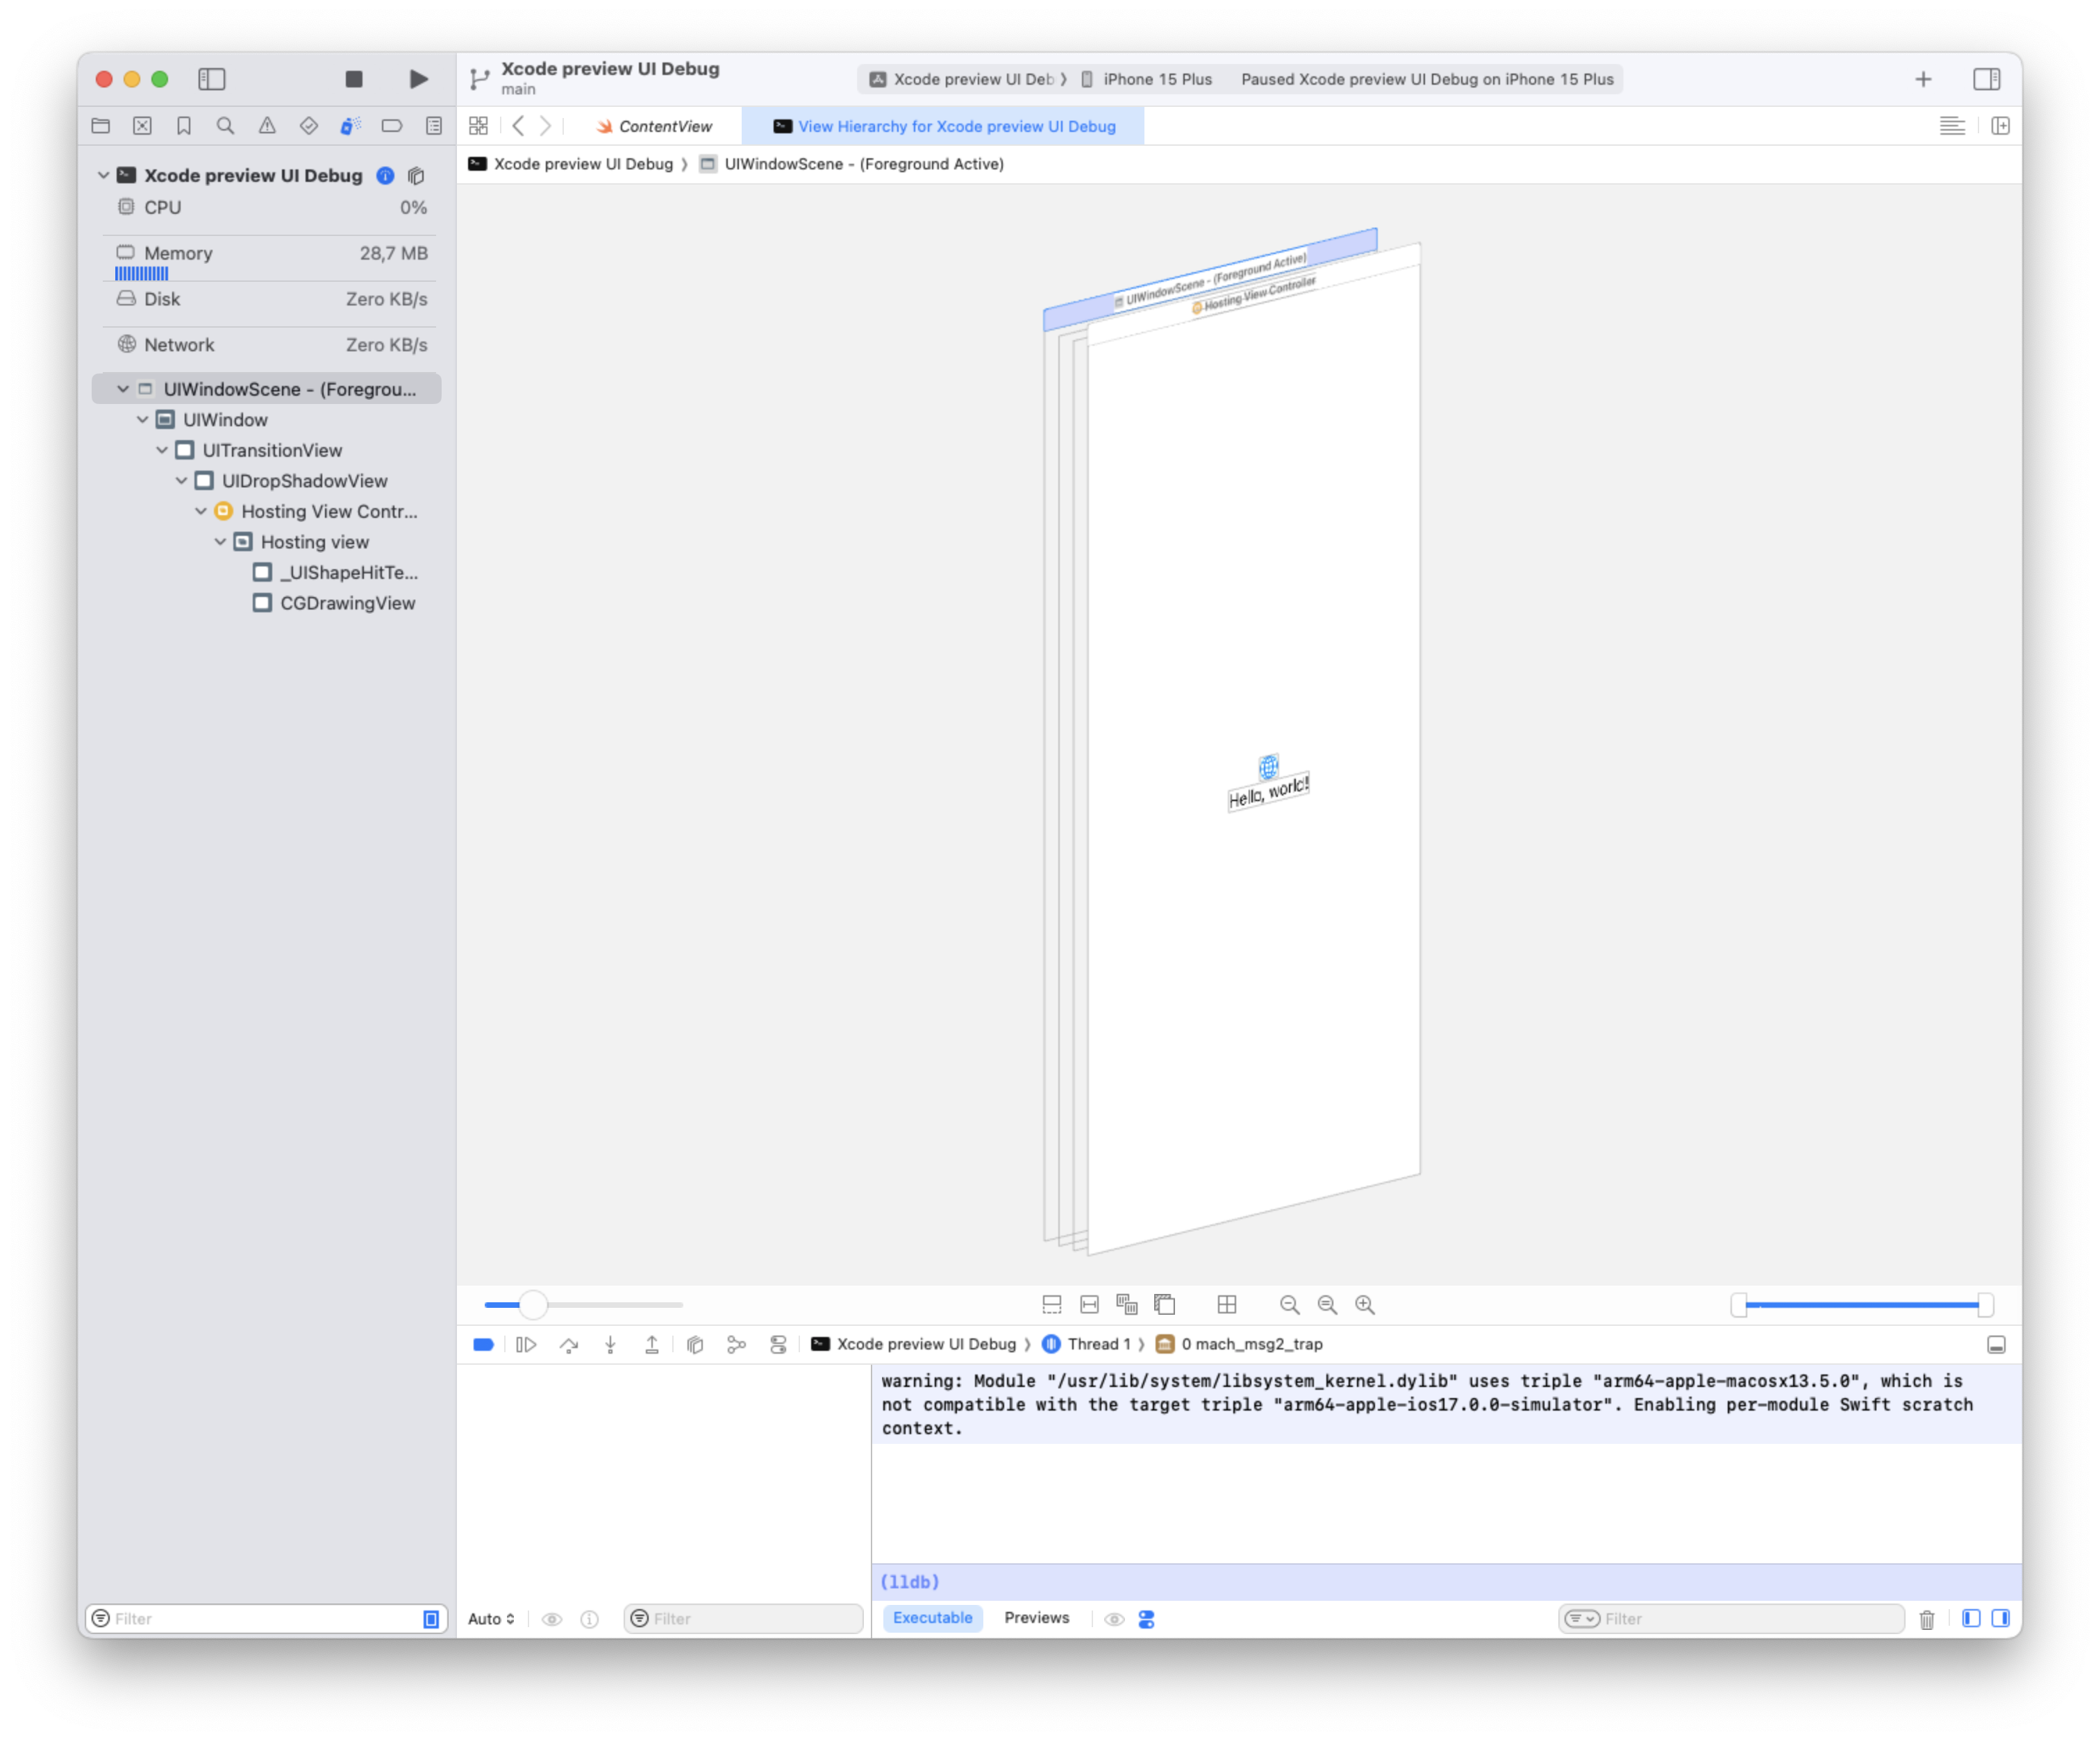Collapse the UIDropShadowView node

[x=181, y=481]
